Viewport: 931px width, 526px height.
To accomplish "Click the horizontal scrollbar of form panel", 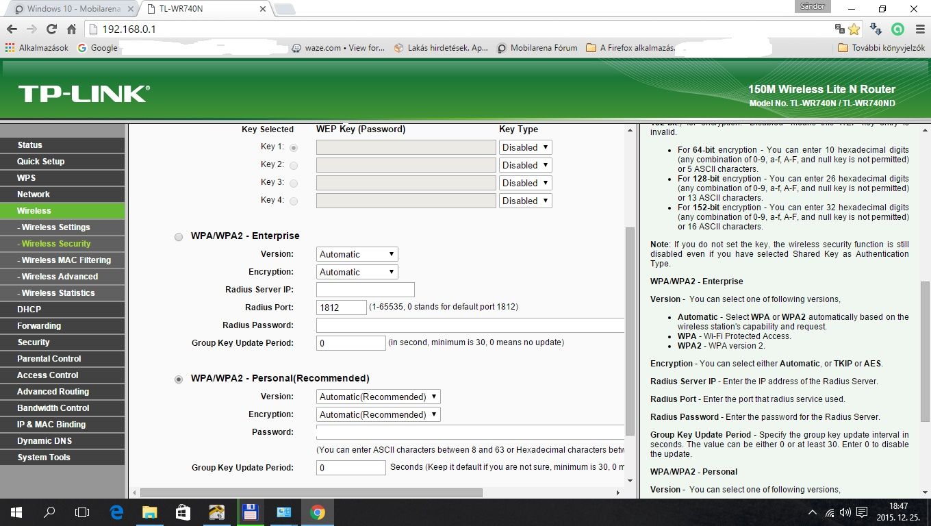I will 311,492.
